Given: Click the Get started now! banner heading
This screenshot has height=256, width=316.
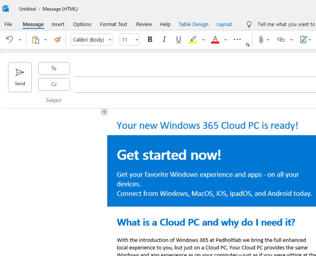Looking at the screenshot, I should point(169,155).
